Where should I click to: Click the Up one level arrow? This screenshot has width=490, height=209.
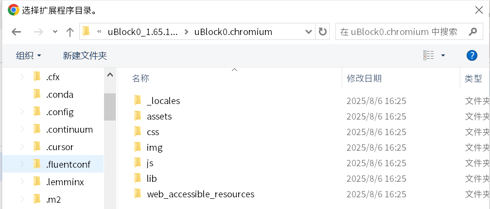[x=70, y=32]
